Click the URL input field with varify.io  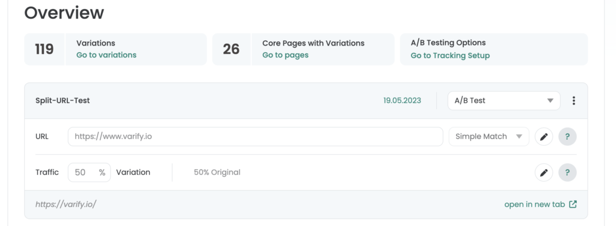[x=255, y=137]
